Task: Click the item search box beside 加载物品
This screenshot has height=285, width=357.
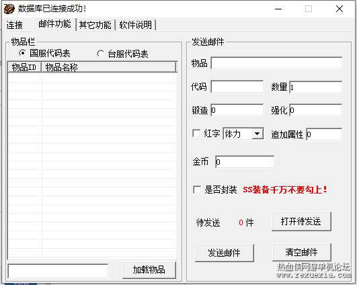Action: point(58,271)
